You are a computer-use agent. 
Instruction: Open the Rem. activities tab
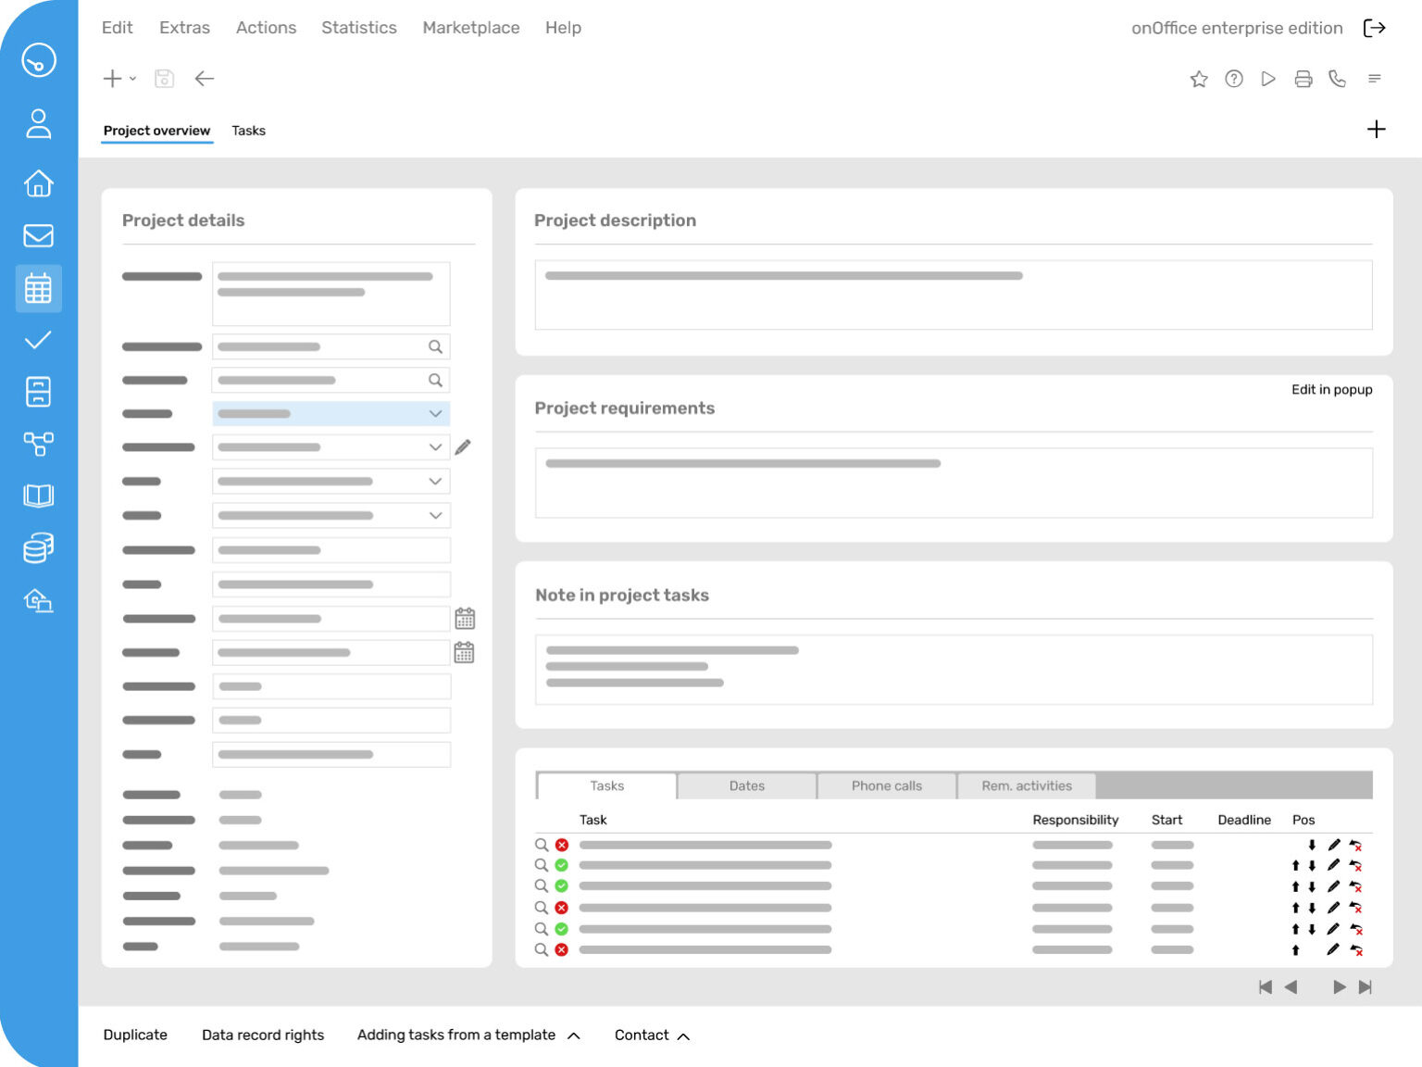click(x=1027, y=785)
